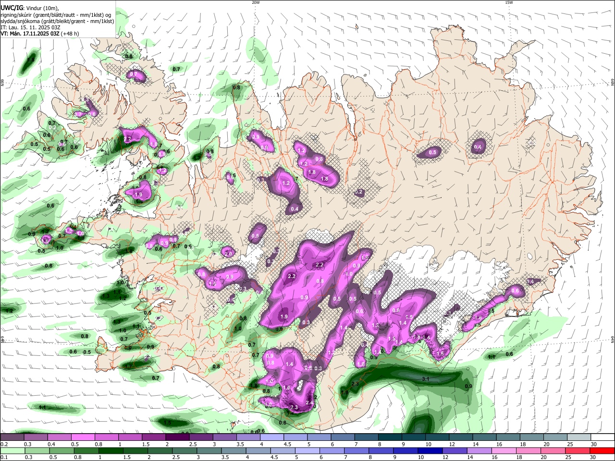The width and height of the screenshot is (615, 461).
Task: Click the hot pink 20 swatch, lower legend row
Action: (x=553, y=450)
